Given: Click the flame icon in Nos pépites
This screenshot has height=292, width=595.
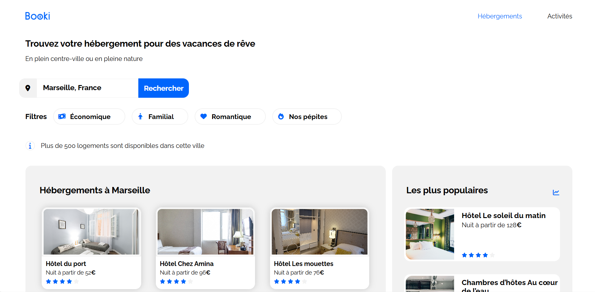Looking at the screenshot, I should (281, 116).
